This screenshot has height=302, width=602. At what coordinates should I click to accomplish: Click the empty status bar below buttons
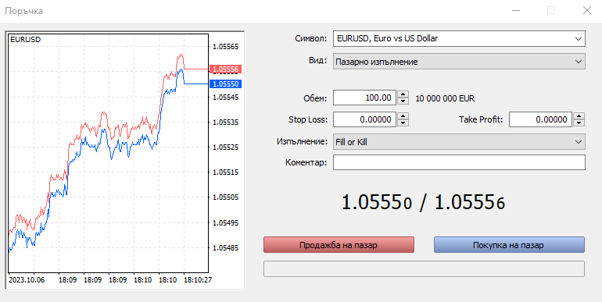[x=424, y=268]
